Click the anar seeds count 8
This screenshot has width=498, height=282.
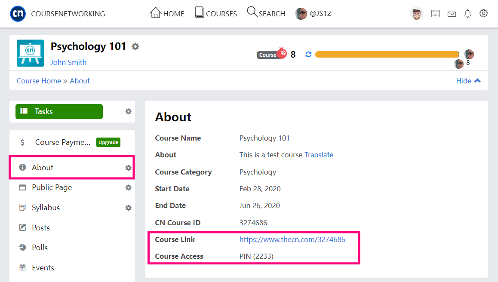(x=293, y=55)
